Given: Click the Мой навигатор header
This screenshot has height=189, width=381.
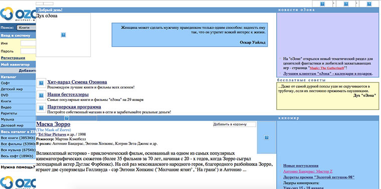Looking at the screenshot, I should (18, 64).
